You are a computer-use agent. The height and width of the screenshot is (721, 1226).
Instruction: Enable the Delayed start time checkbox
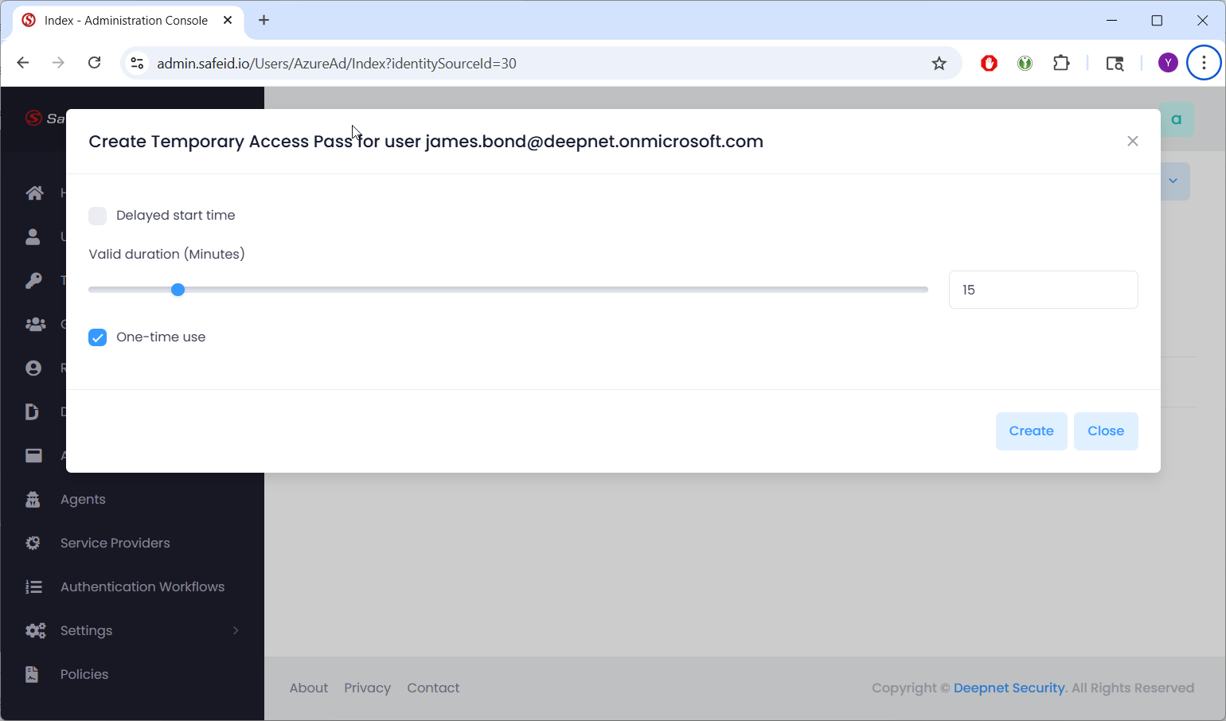[98, 216]
